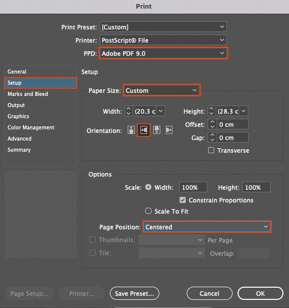Select the Scale To Fit radio button
This screenshot has height=308, width=289.
pyautogui.click(x=148, y=211)
